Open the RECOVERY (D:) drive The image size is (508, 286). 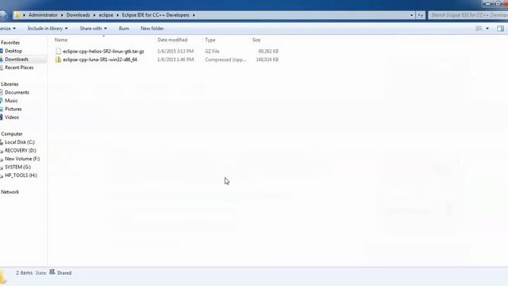[21, 150]
